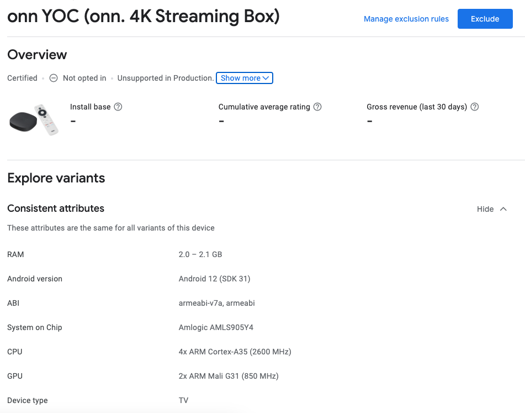Click the Not opted in text
525x413 pixels.
pyautogui.click(x=84, y=78)
